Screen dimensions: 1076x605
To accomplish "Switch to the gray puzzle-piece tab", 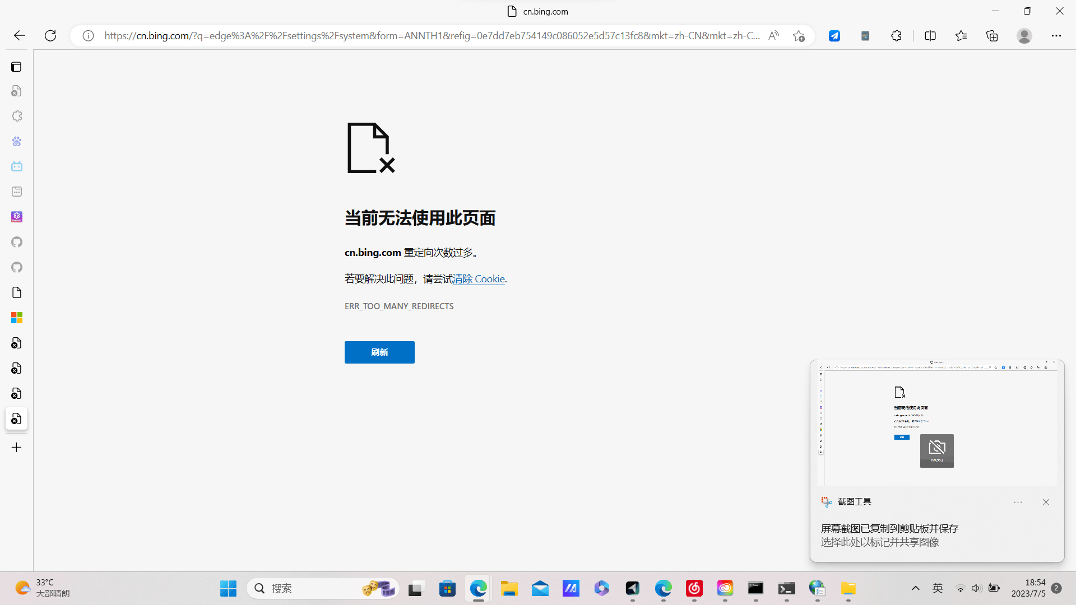I will pyautogui.click(x=16, y=116).
